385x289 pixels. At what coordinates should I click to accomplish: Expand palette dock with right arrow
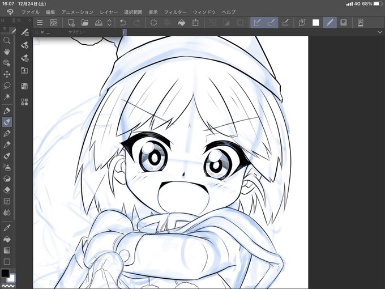point(29,20)
